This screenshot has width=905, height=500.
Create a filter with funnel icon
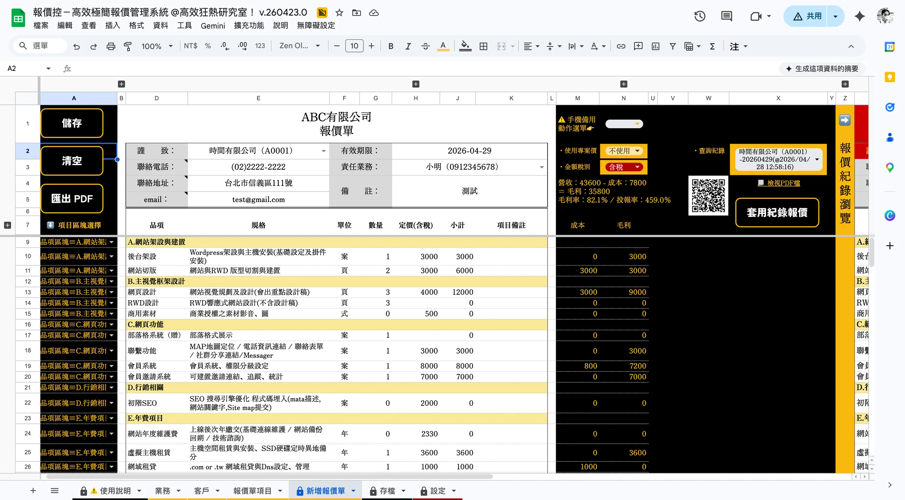[x=672, y=46]
